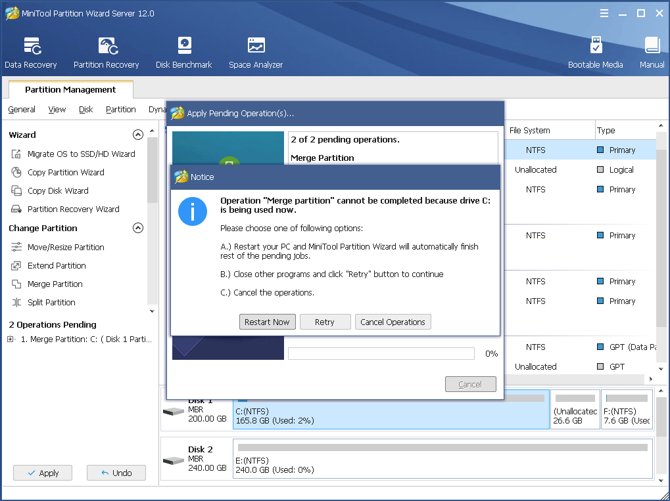Click the Disk 2 MBR 240.00 GB label
The image size is (670, 501).
tap(207, 459)
